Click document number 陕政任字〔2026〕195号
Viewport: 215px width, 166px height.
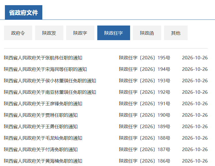[145, 58]
